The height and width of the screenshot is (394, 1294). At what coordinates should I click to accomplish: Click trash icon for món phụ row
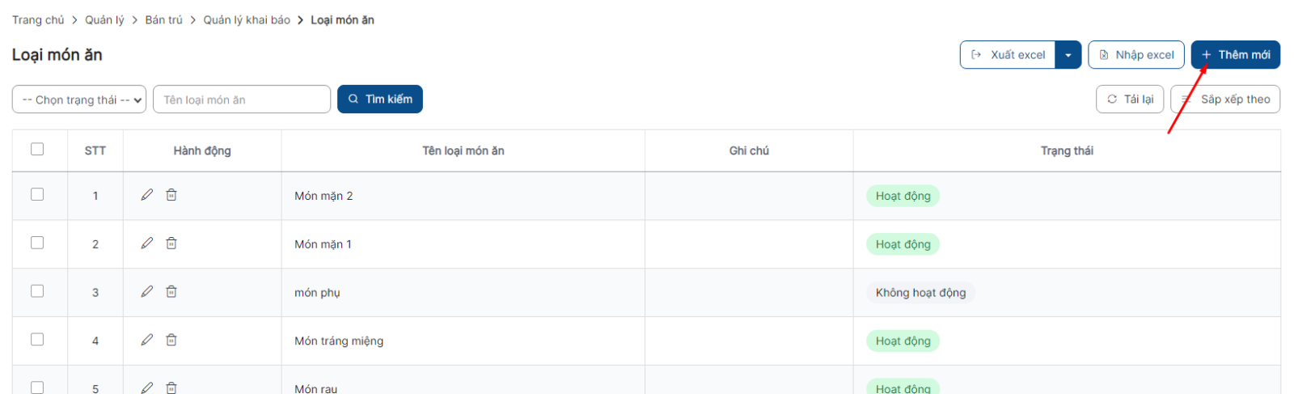[x=171, y=292]
